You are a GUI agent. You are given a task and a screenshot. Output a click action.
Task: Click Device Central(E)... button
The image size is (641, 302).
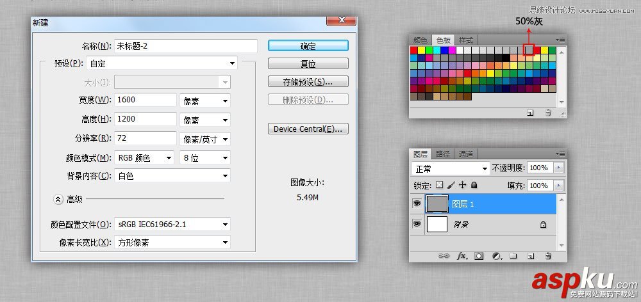pyautogui.click(x=308, y=129)
